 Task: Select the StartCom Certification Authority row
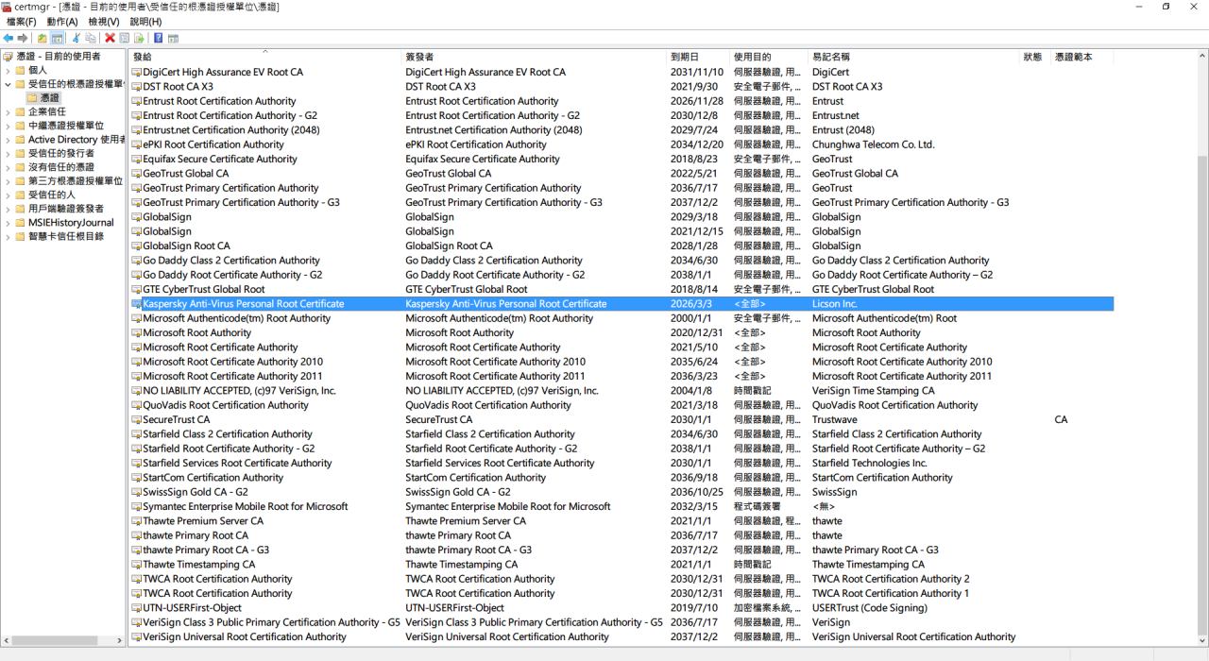point(622,478)
